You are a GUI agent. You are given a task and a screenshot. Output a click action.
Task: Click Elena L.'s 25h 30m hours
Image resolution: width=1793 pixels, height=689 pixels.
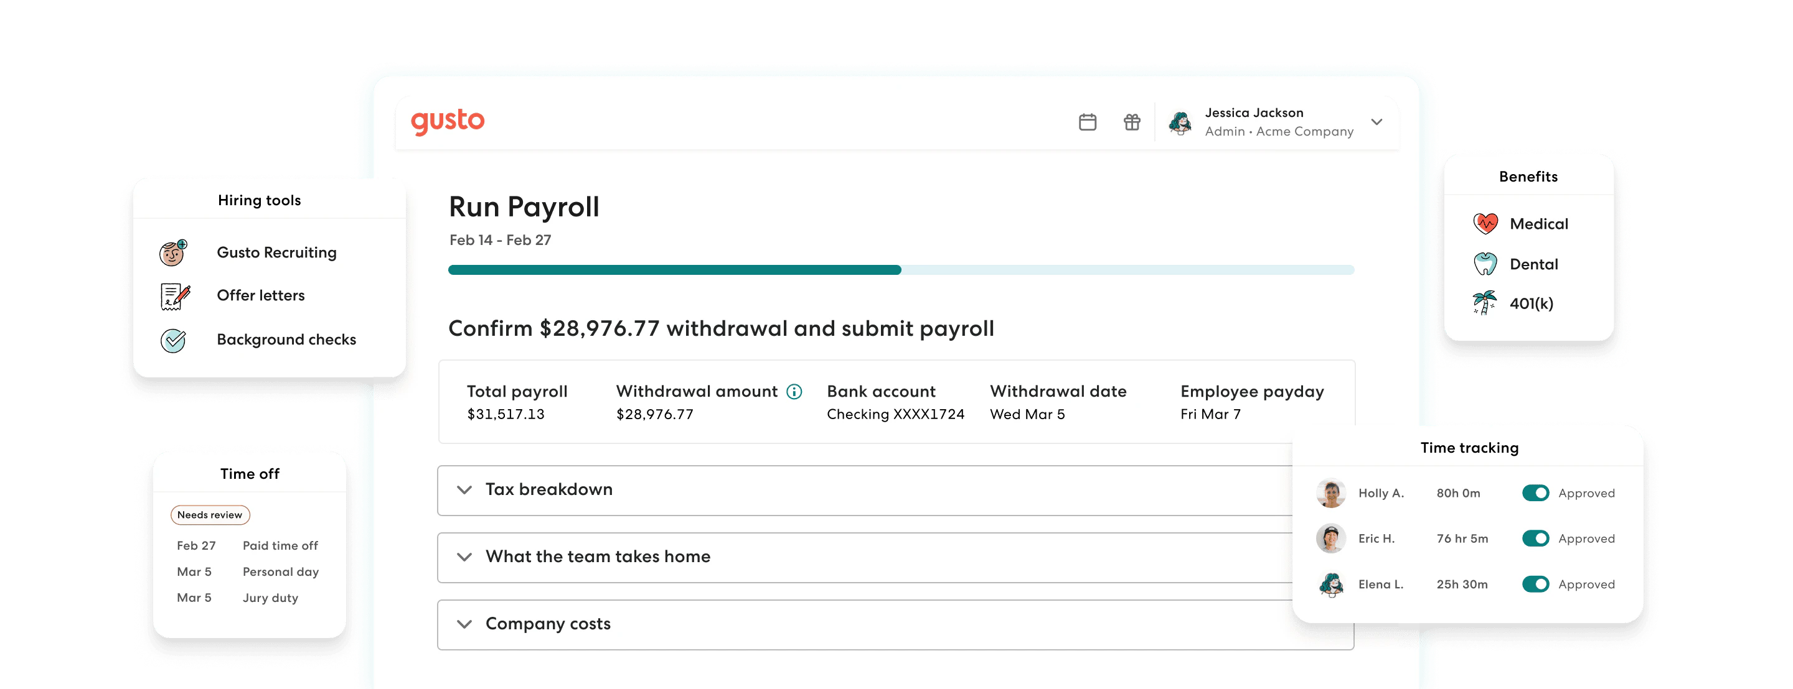coord(1462,585)
